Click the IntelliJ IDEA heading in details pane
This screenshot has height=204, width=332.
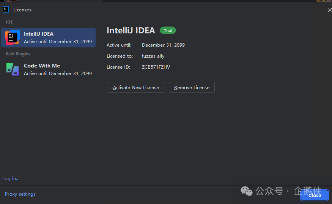pos(131,30)
